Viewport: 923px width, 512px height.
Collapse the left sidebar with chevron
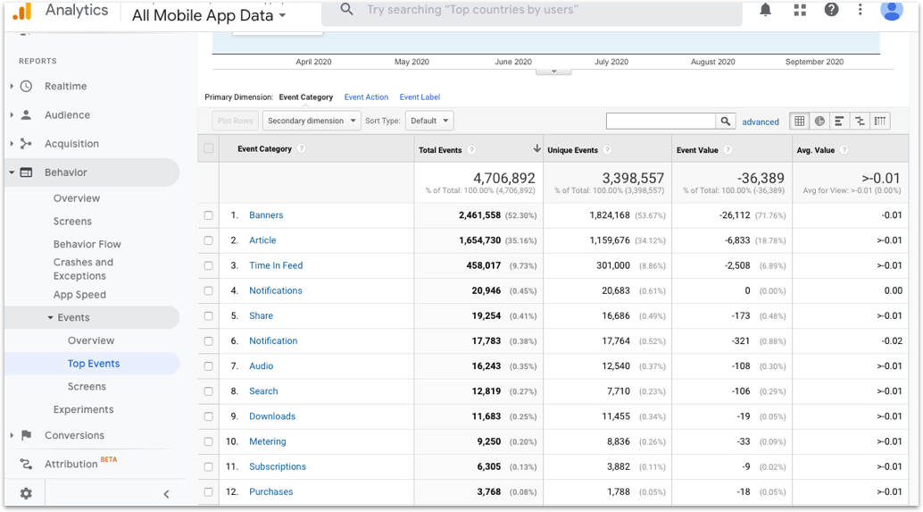pyautogui.click(x=167, y=494)
